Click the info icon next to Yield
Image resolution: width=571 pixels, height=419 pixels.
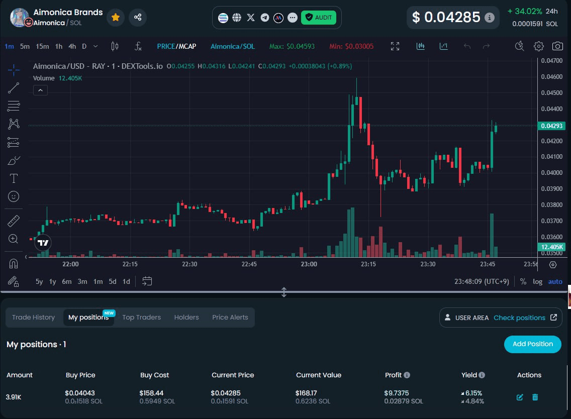(482, 375)
